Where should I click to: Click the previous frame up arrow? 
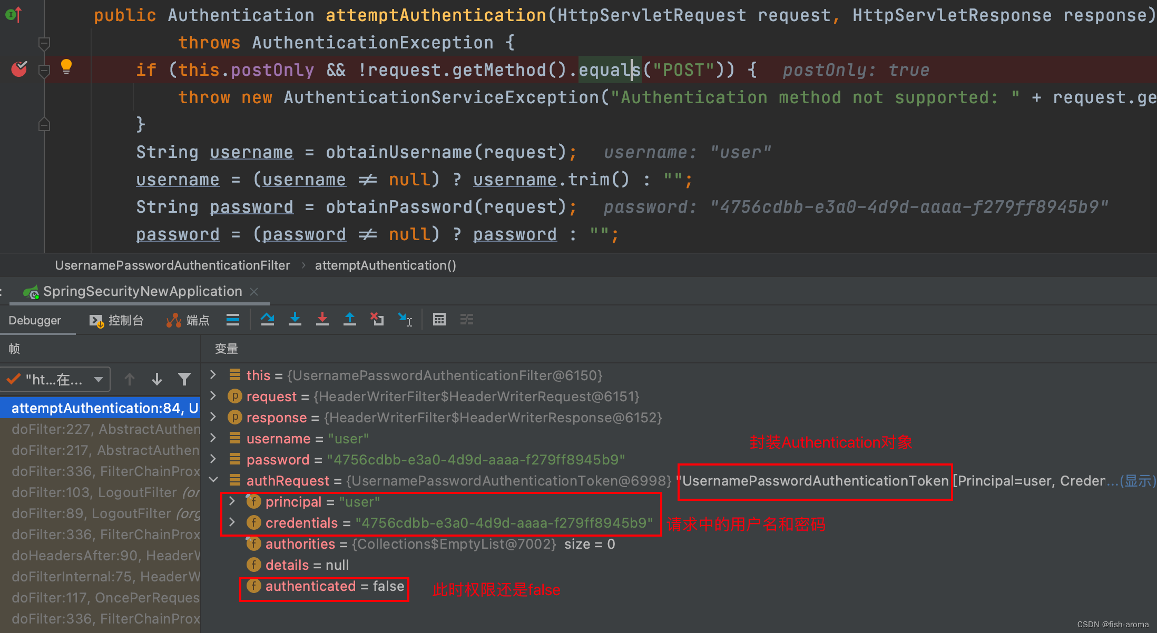point(130,379)
